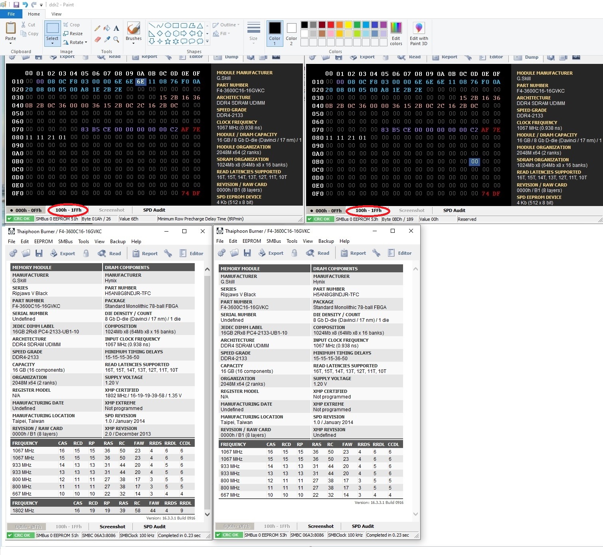Open the File menu in Paint
The width and height of the screenshot is (603, 555).
(x=11, y=14)
